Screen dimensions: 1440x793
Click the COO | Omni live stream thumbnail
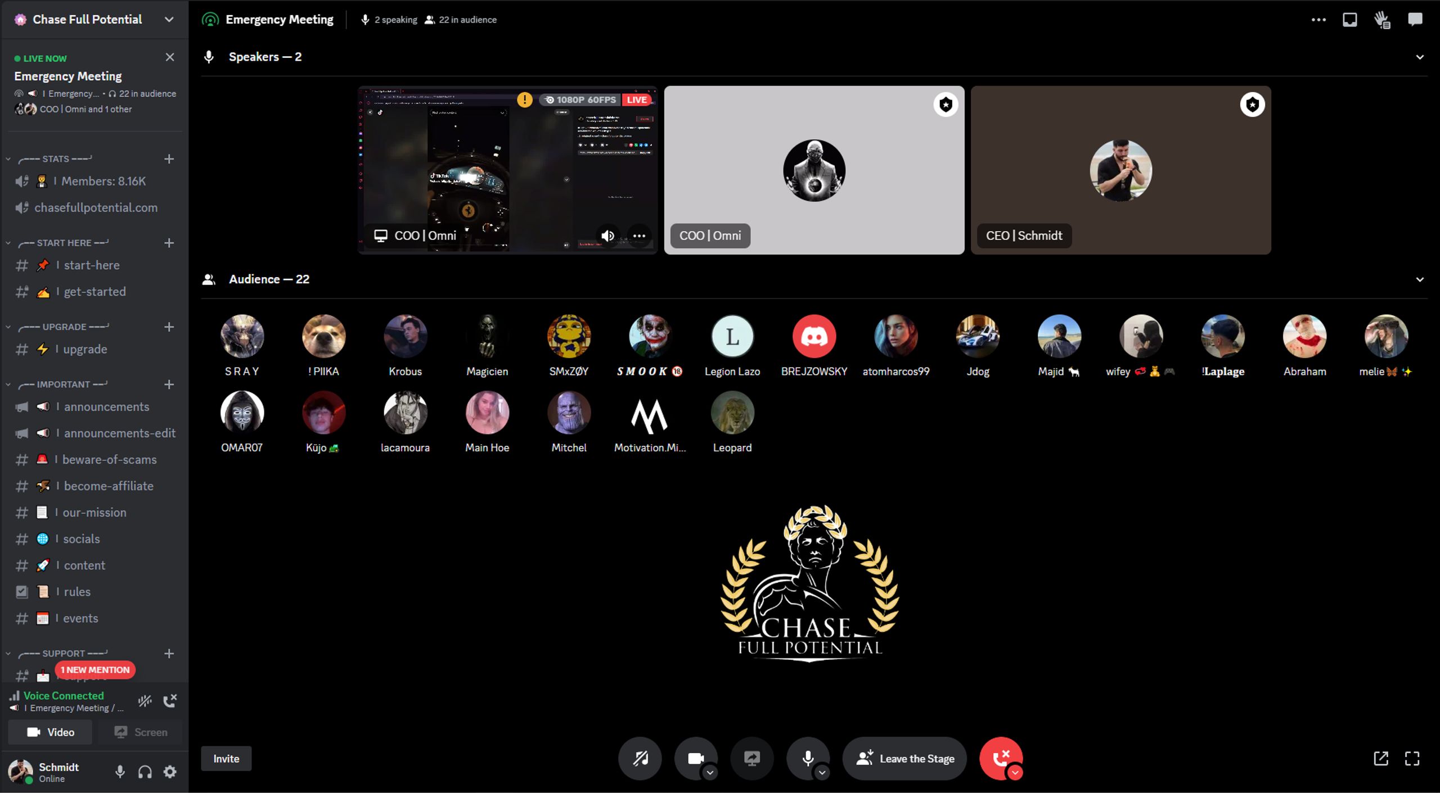pos(508,170)
